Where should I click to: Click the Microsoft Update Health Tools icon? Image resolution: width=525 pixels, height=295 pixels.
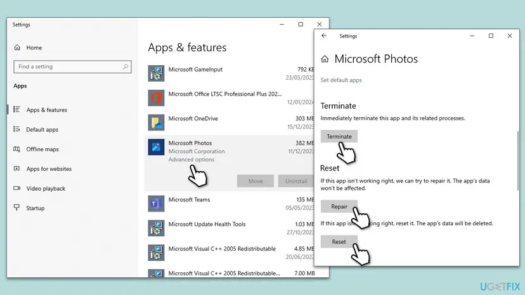[x=156, y=228]
